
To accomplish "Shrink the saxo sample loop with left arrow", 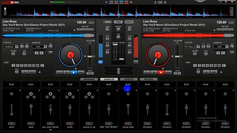I will click(28, 97).
